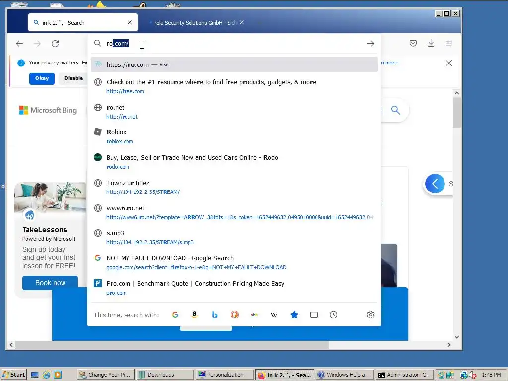The height and width of the screenshot is (381, 508).
Task: Click horizontal scrollbar left arrow
Action: (11, 345)
